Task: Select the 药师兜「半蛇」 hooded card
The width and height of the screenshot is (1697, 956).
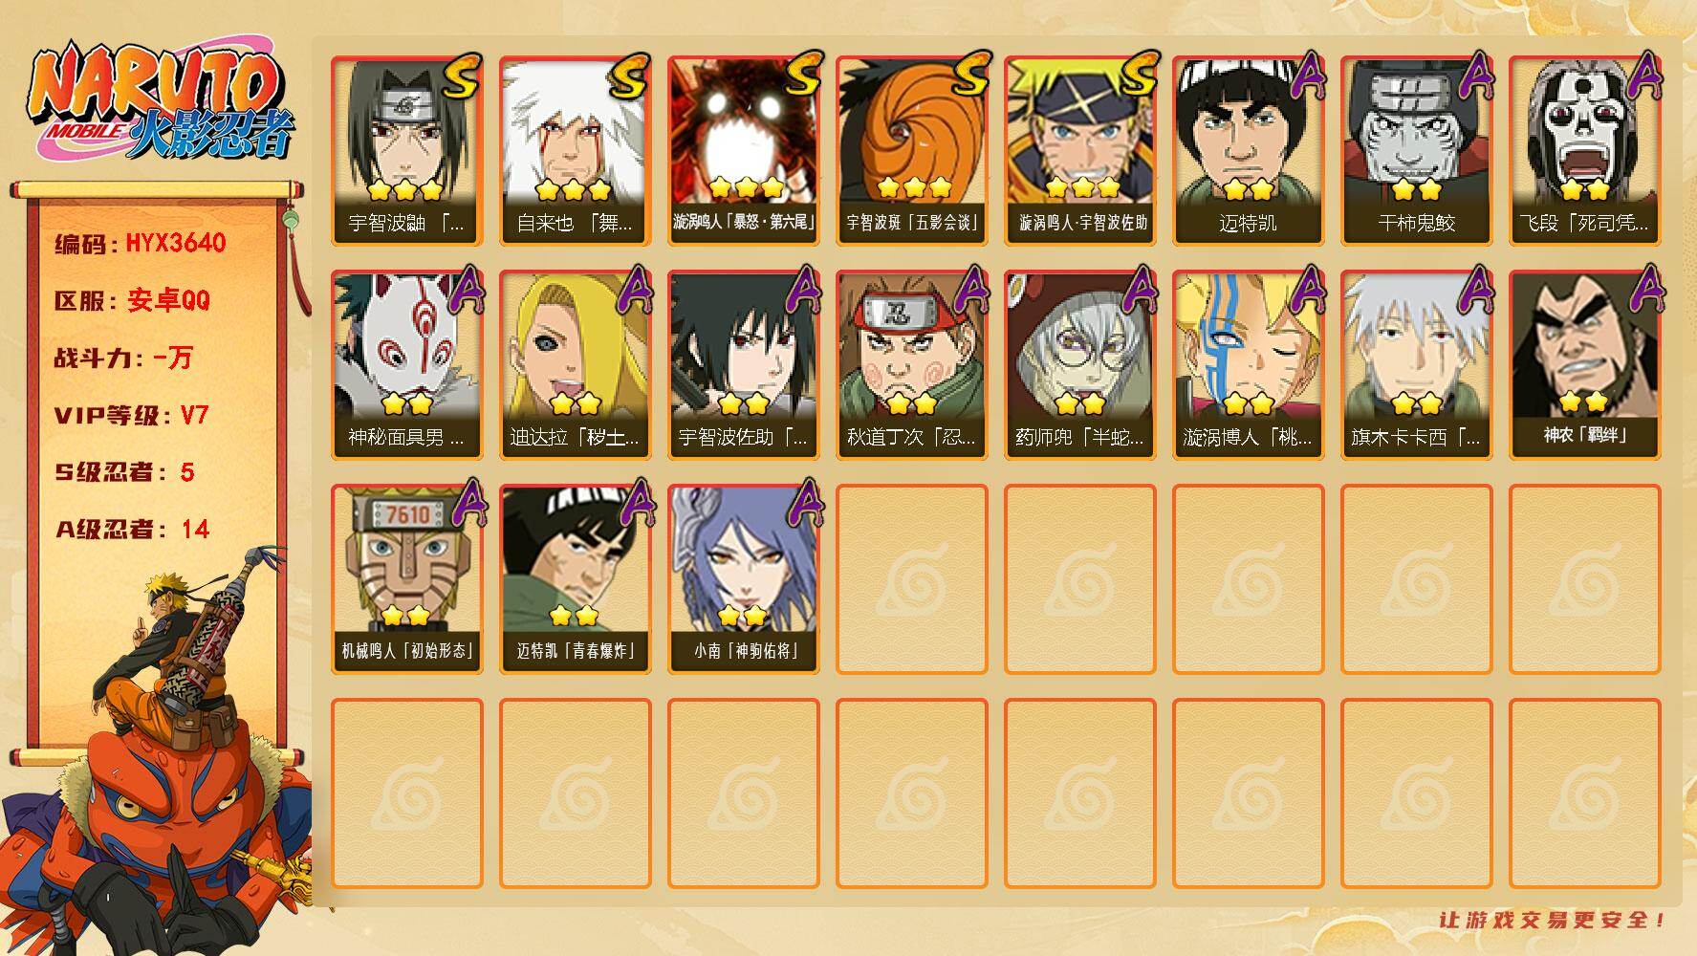Action: pyautogui.click(x=1080, y=365)
